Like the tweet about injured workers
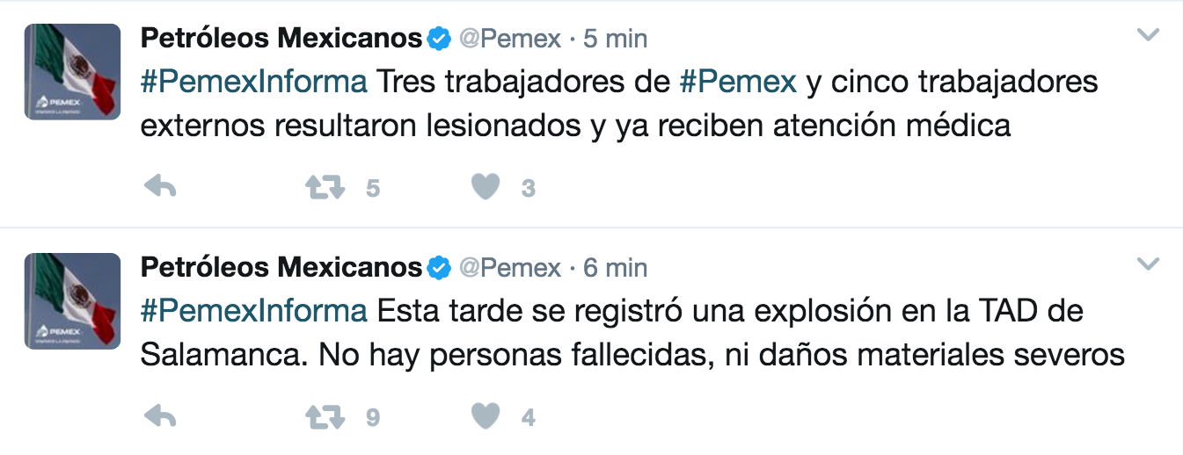The width and height of the screenshot is (1183, 455). pyautogui.click(x=486, y=187)
